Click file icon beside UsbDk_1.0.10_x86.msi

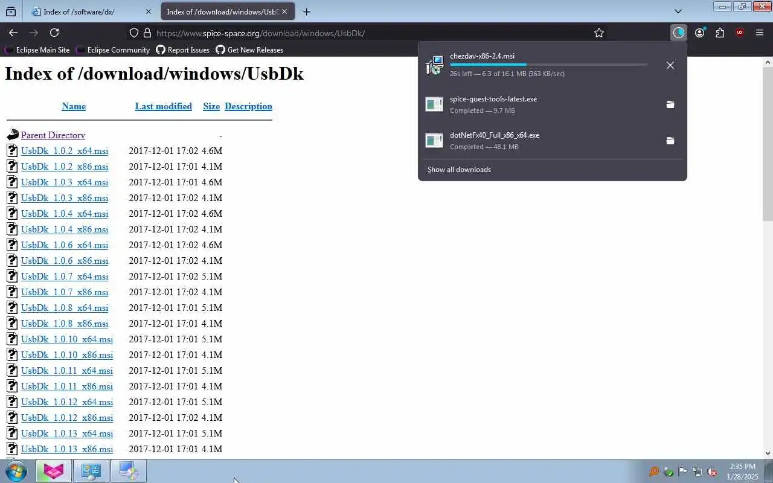13,354
